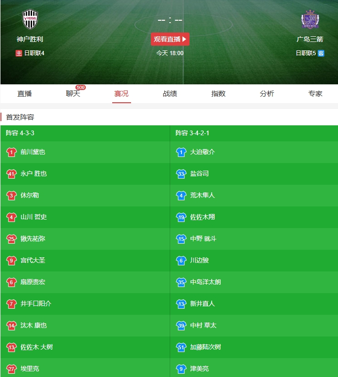This screenshot has width=338, height=377.
Task: Click the Sanfrecce Hiroshima team logo
Action: coord(310,20)
